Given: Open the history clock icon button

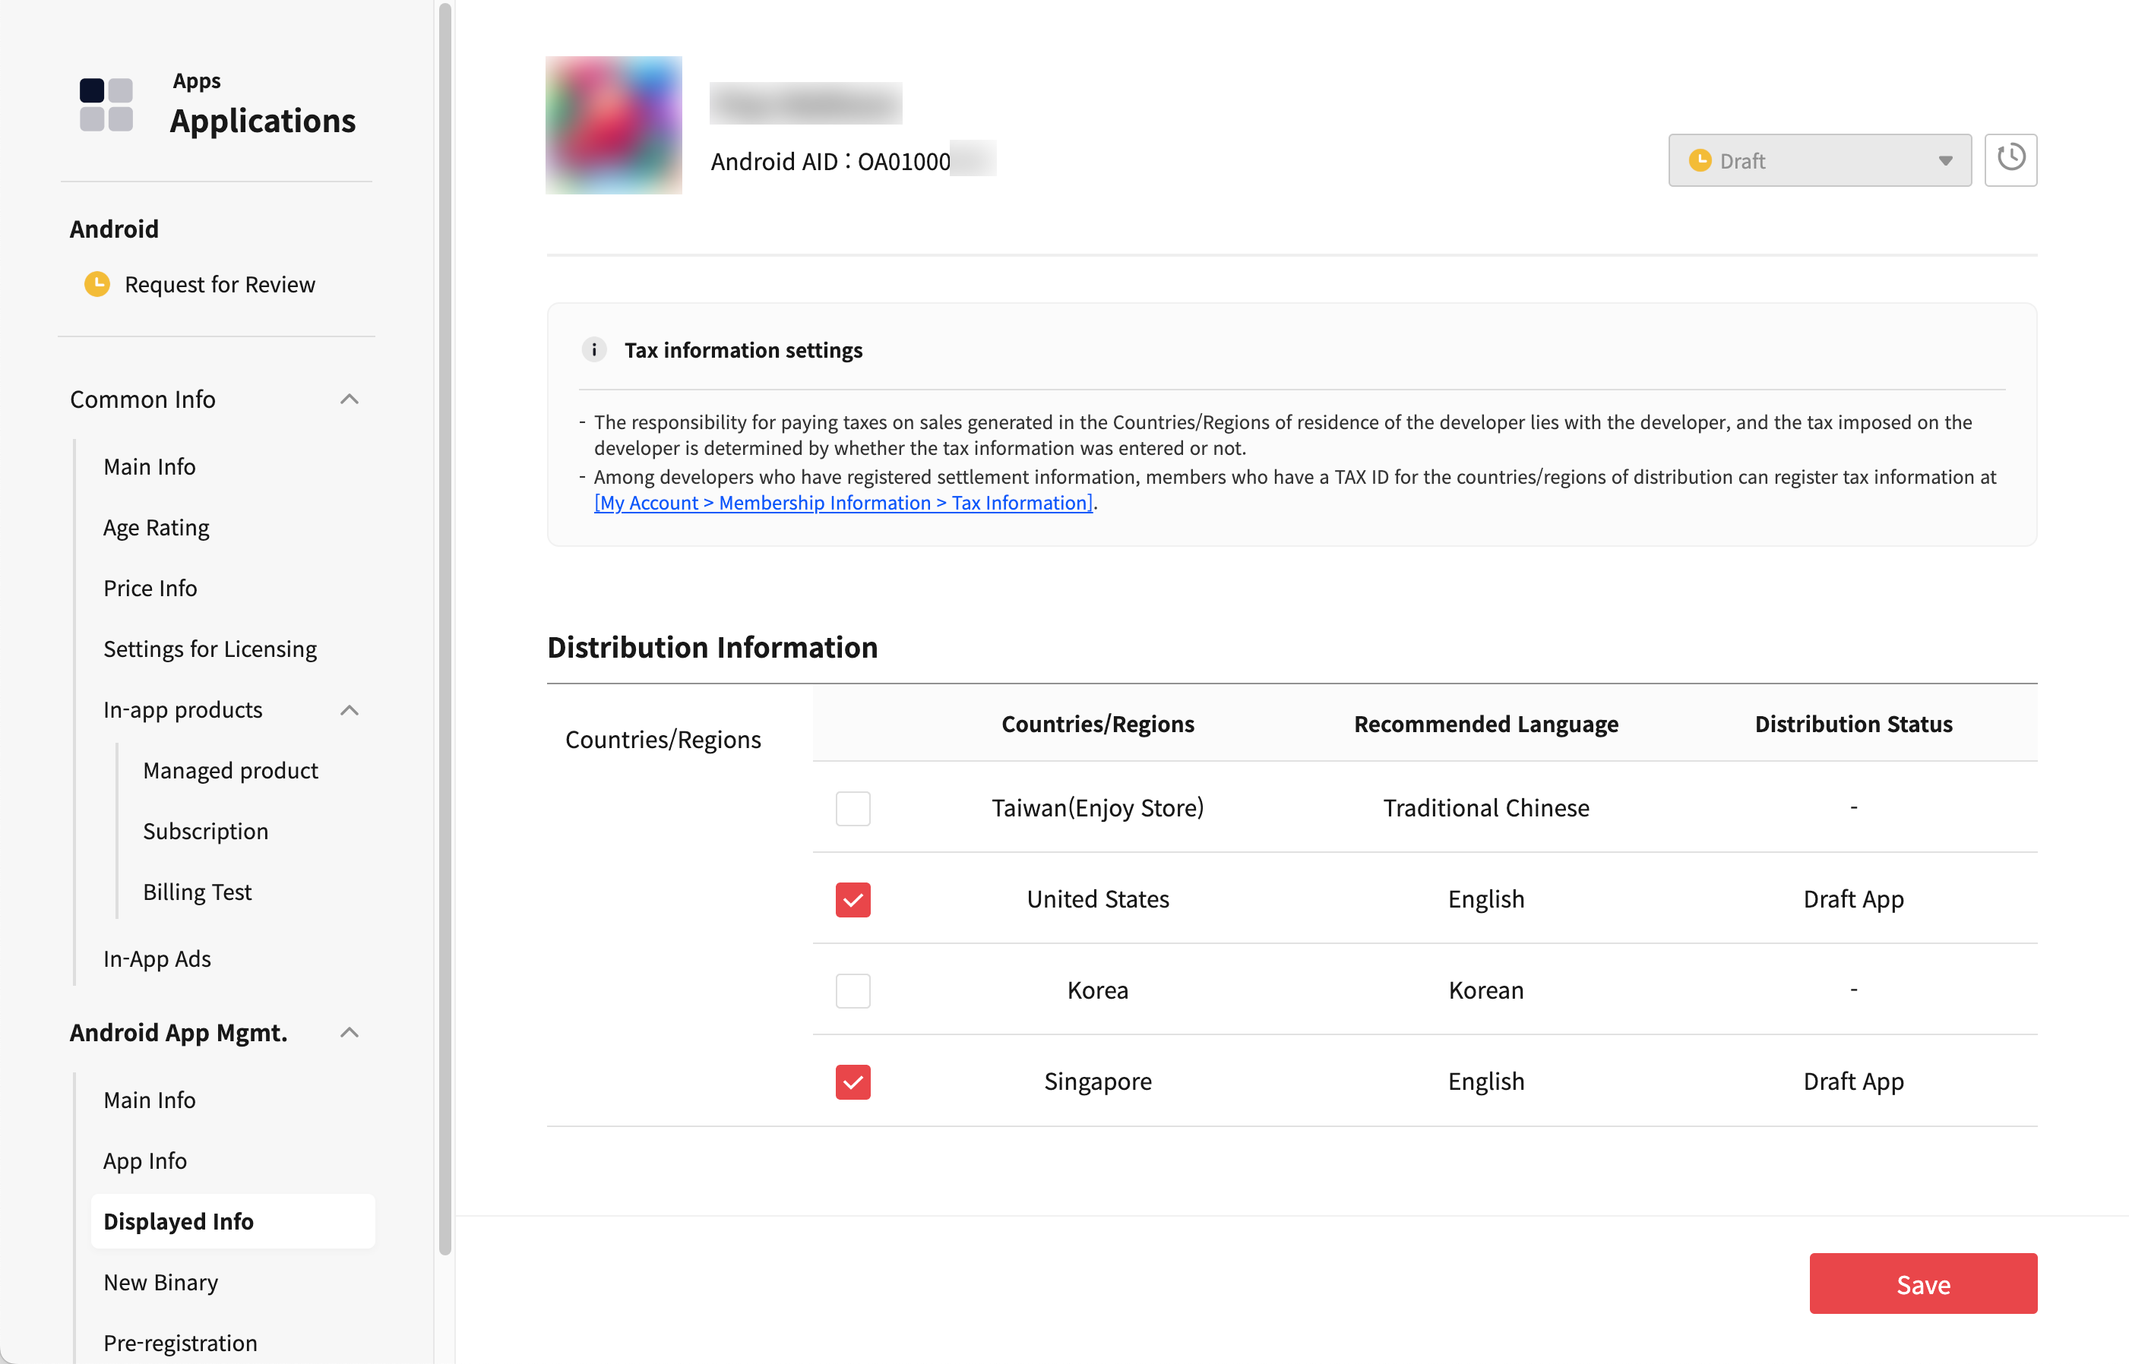Looking at the screenshot, I should [x=2010, y=160].
